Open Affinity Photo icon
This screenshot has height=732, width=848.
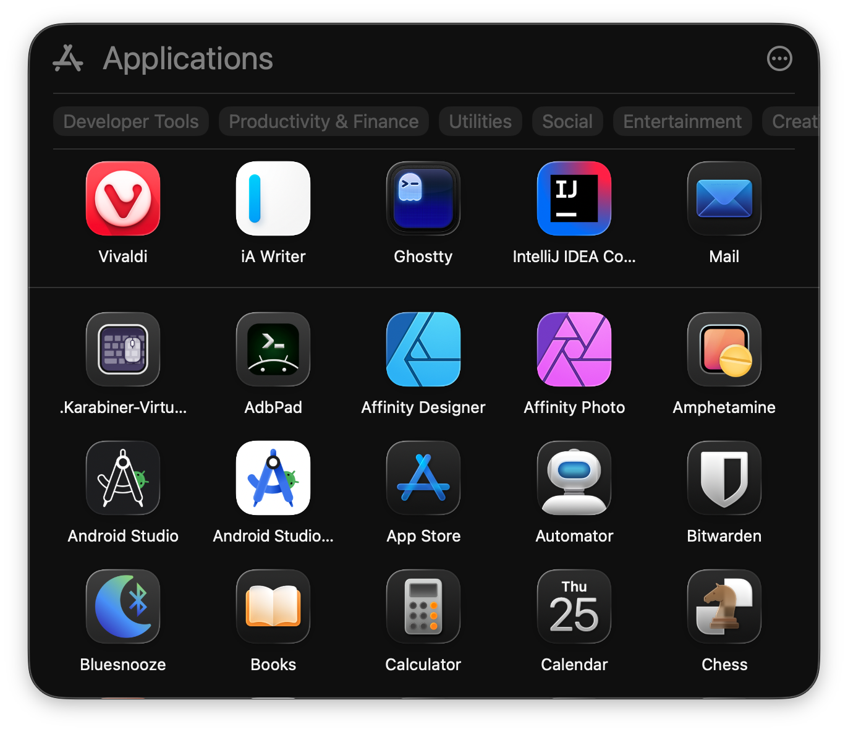coord(574,349)
